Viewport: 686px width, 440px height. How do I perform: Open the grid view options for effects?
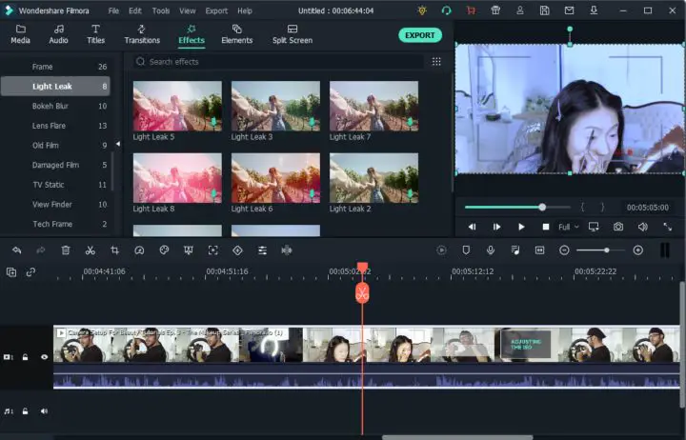436,62
